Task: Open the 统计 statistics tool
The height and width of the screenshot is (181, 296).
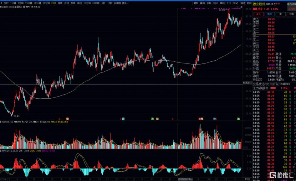Action: pyautogui.click(x=216, y=3)
